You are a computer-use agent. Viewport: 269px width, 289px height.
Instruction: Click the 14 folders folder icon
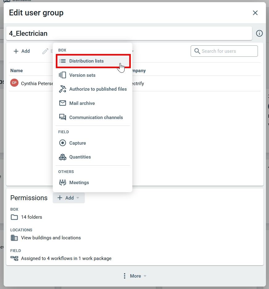(x=14, y=217)
